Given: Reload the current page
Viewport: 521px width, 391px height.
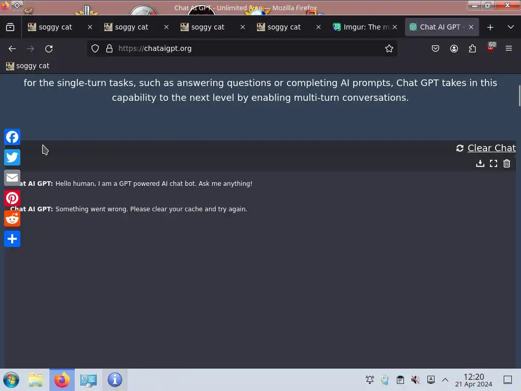Looking at the screenshot, I should point(49,48).
